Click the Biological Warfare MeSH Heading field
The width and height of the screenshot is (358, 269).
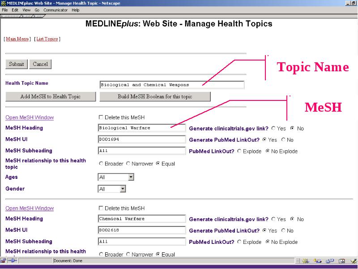click(142, 128)
